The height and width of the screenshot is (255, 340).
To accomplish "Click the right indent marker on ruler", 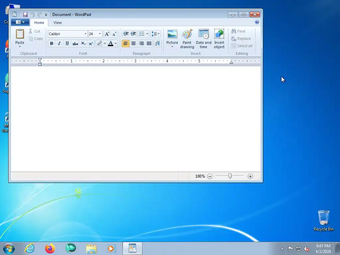I will tap(231, 62).
